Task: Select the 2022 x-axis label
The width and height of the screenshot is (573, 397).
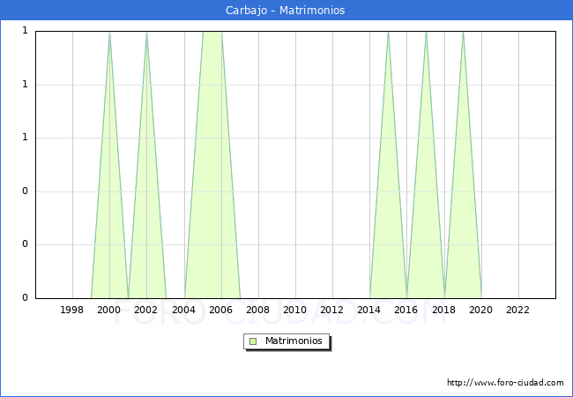Action: pyautogui.click(x=517, y=310)
